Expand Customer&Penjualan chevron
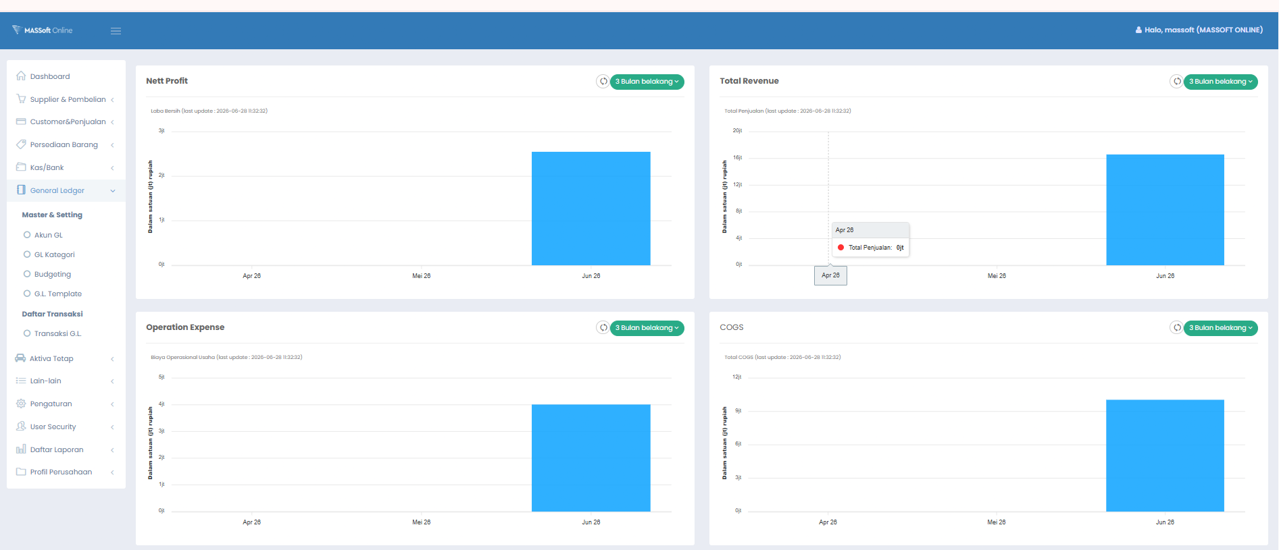Viewport: 1279px width, 550px height. (x=112, y=122)
